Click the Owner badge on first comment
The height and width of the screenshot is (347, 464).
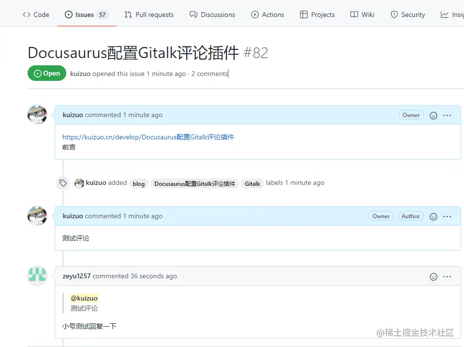pos(411,115)
